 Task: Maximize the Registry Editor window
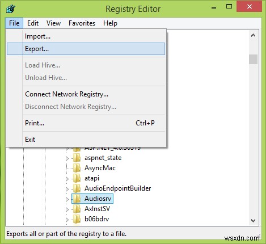[x=229, y=7]
